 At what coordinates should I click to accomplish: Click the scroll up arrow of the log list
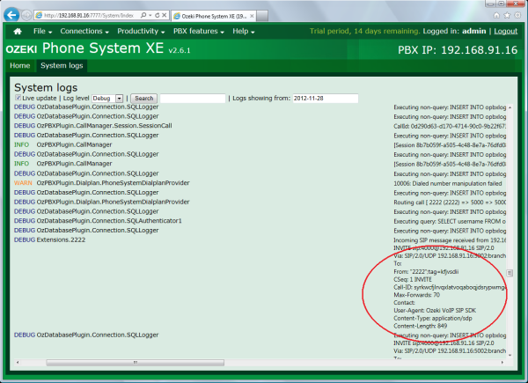point(510,107)
